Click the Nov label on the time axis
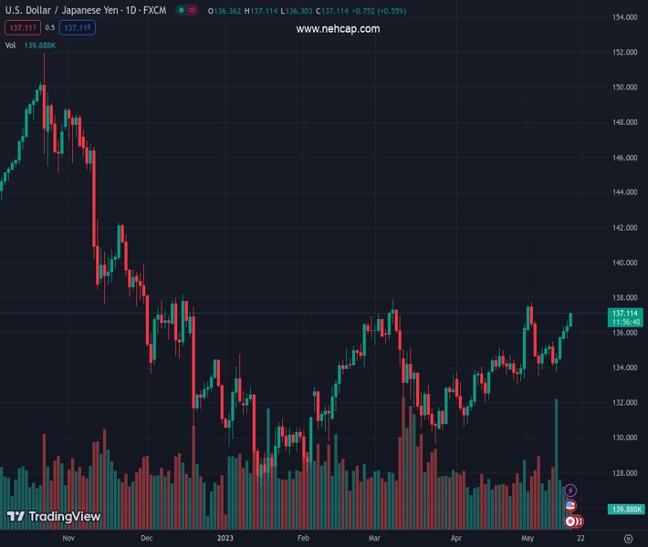Image resolution: width=648 pixels, height=547 pixels. click(68, 538)
